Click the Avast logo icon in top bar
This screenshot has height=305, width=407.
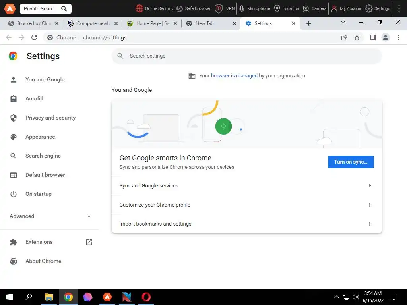tap(10, 9)
